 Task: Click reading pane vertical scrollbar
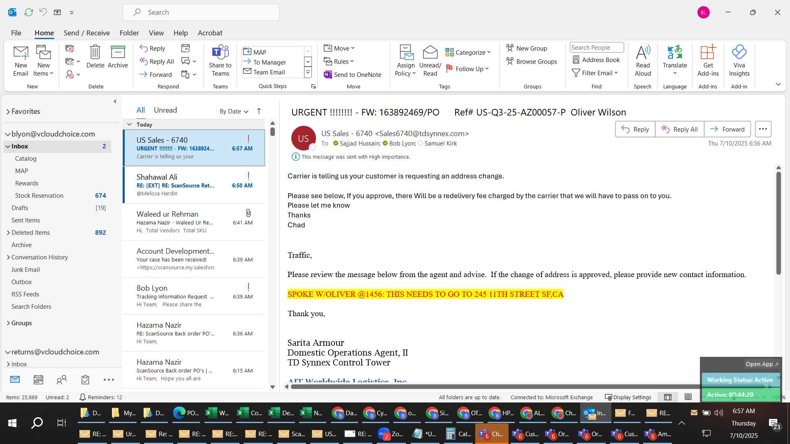tap(778, 223)
